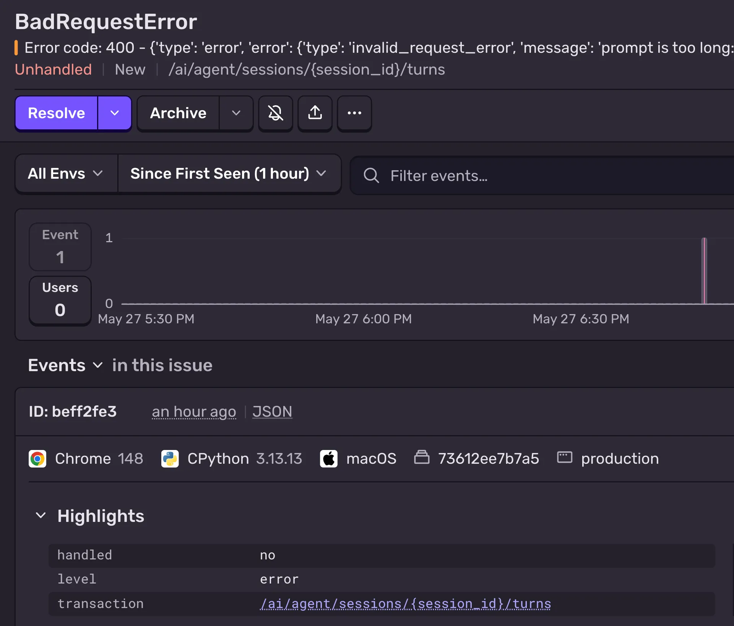Click the Chrome 148 version text
The image size is (734, 626).
pos(130,459)
